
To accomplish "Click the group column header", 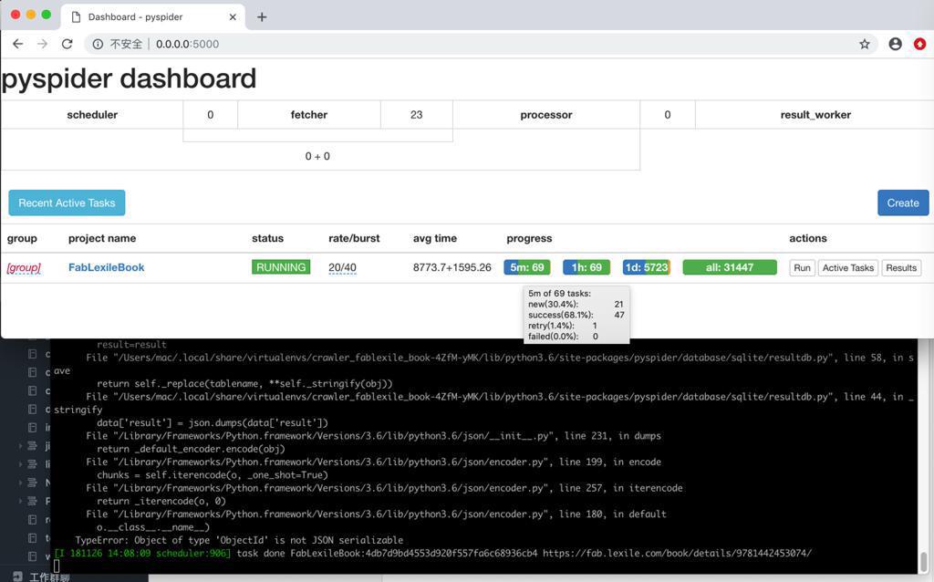I will [22, 238].
